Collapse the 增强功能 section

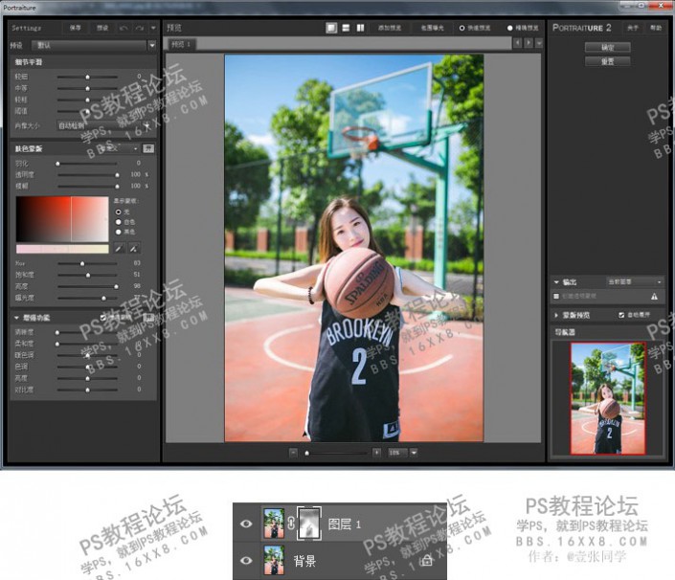pos(17,316)
